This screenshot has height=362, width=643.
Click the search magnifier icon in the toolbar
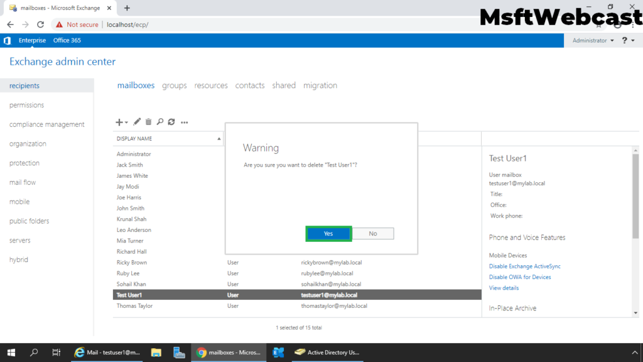coord(160,122)
